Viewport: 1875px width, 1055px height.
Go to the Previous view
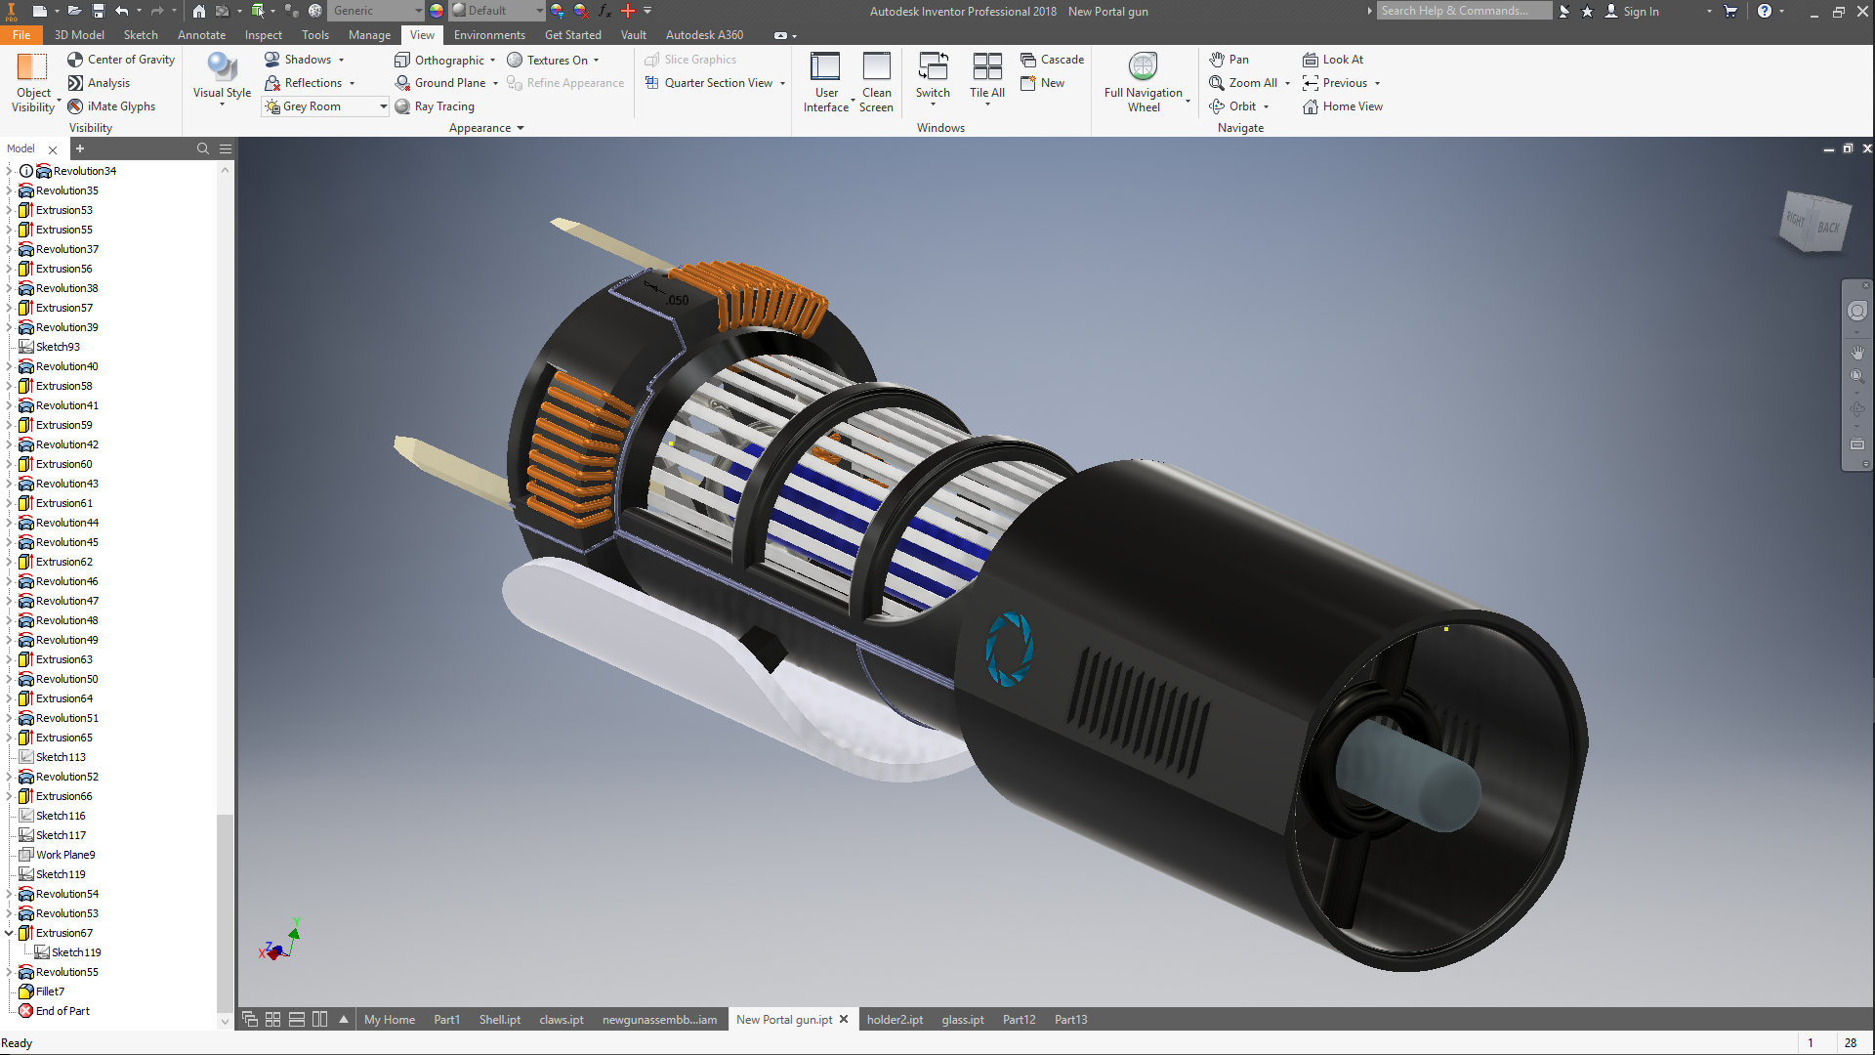pyautogui.click(x=1335, y=83)
